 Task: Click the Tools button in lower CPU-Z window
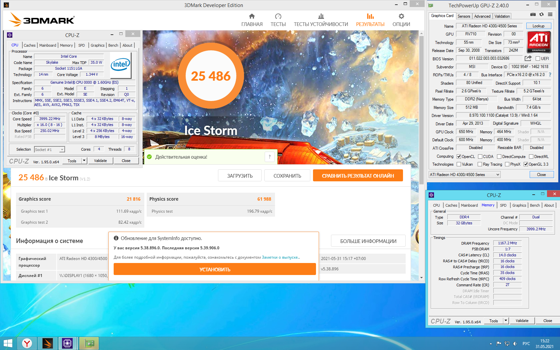pos(494,321)
